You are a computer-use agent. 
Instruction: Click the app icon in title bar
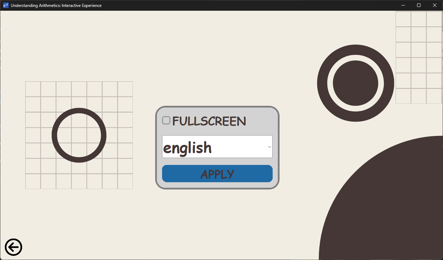point(6,5)
